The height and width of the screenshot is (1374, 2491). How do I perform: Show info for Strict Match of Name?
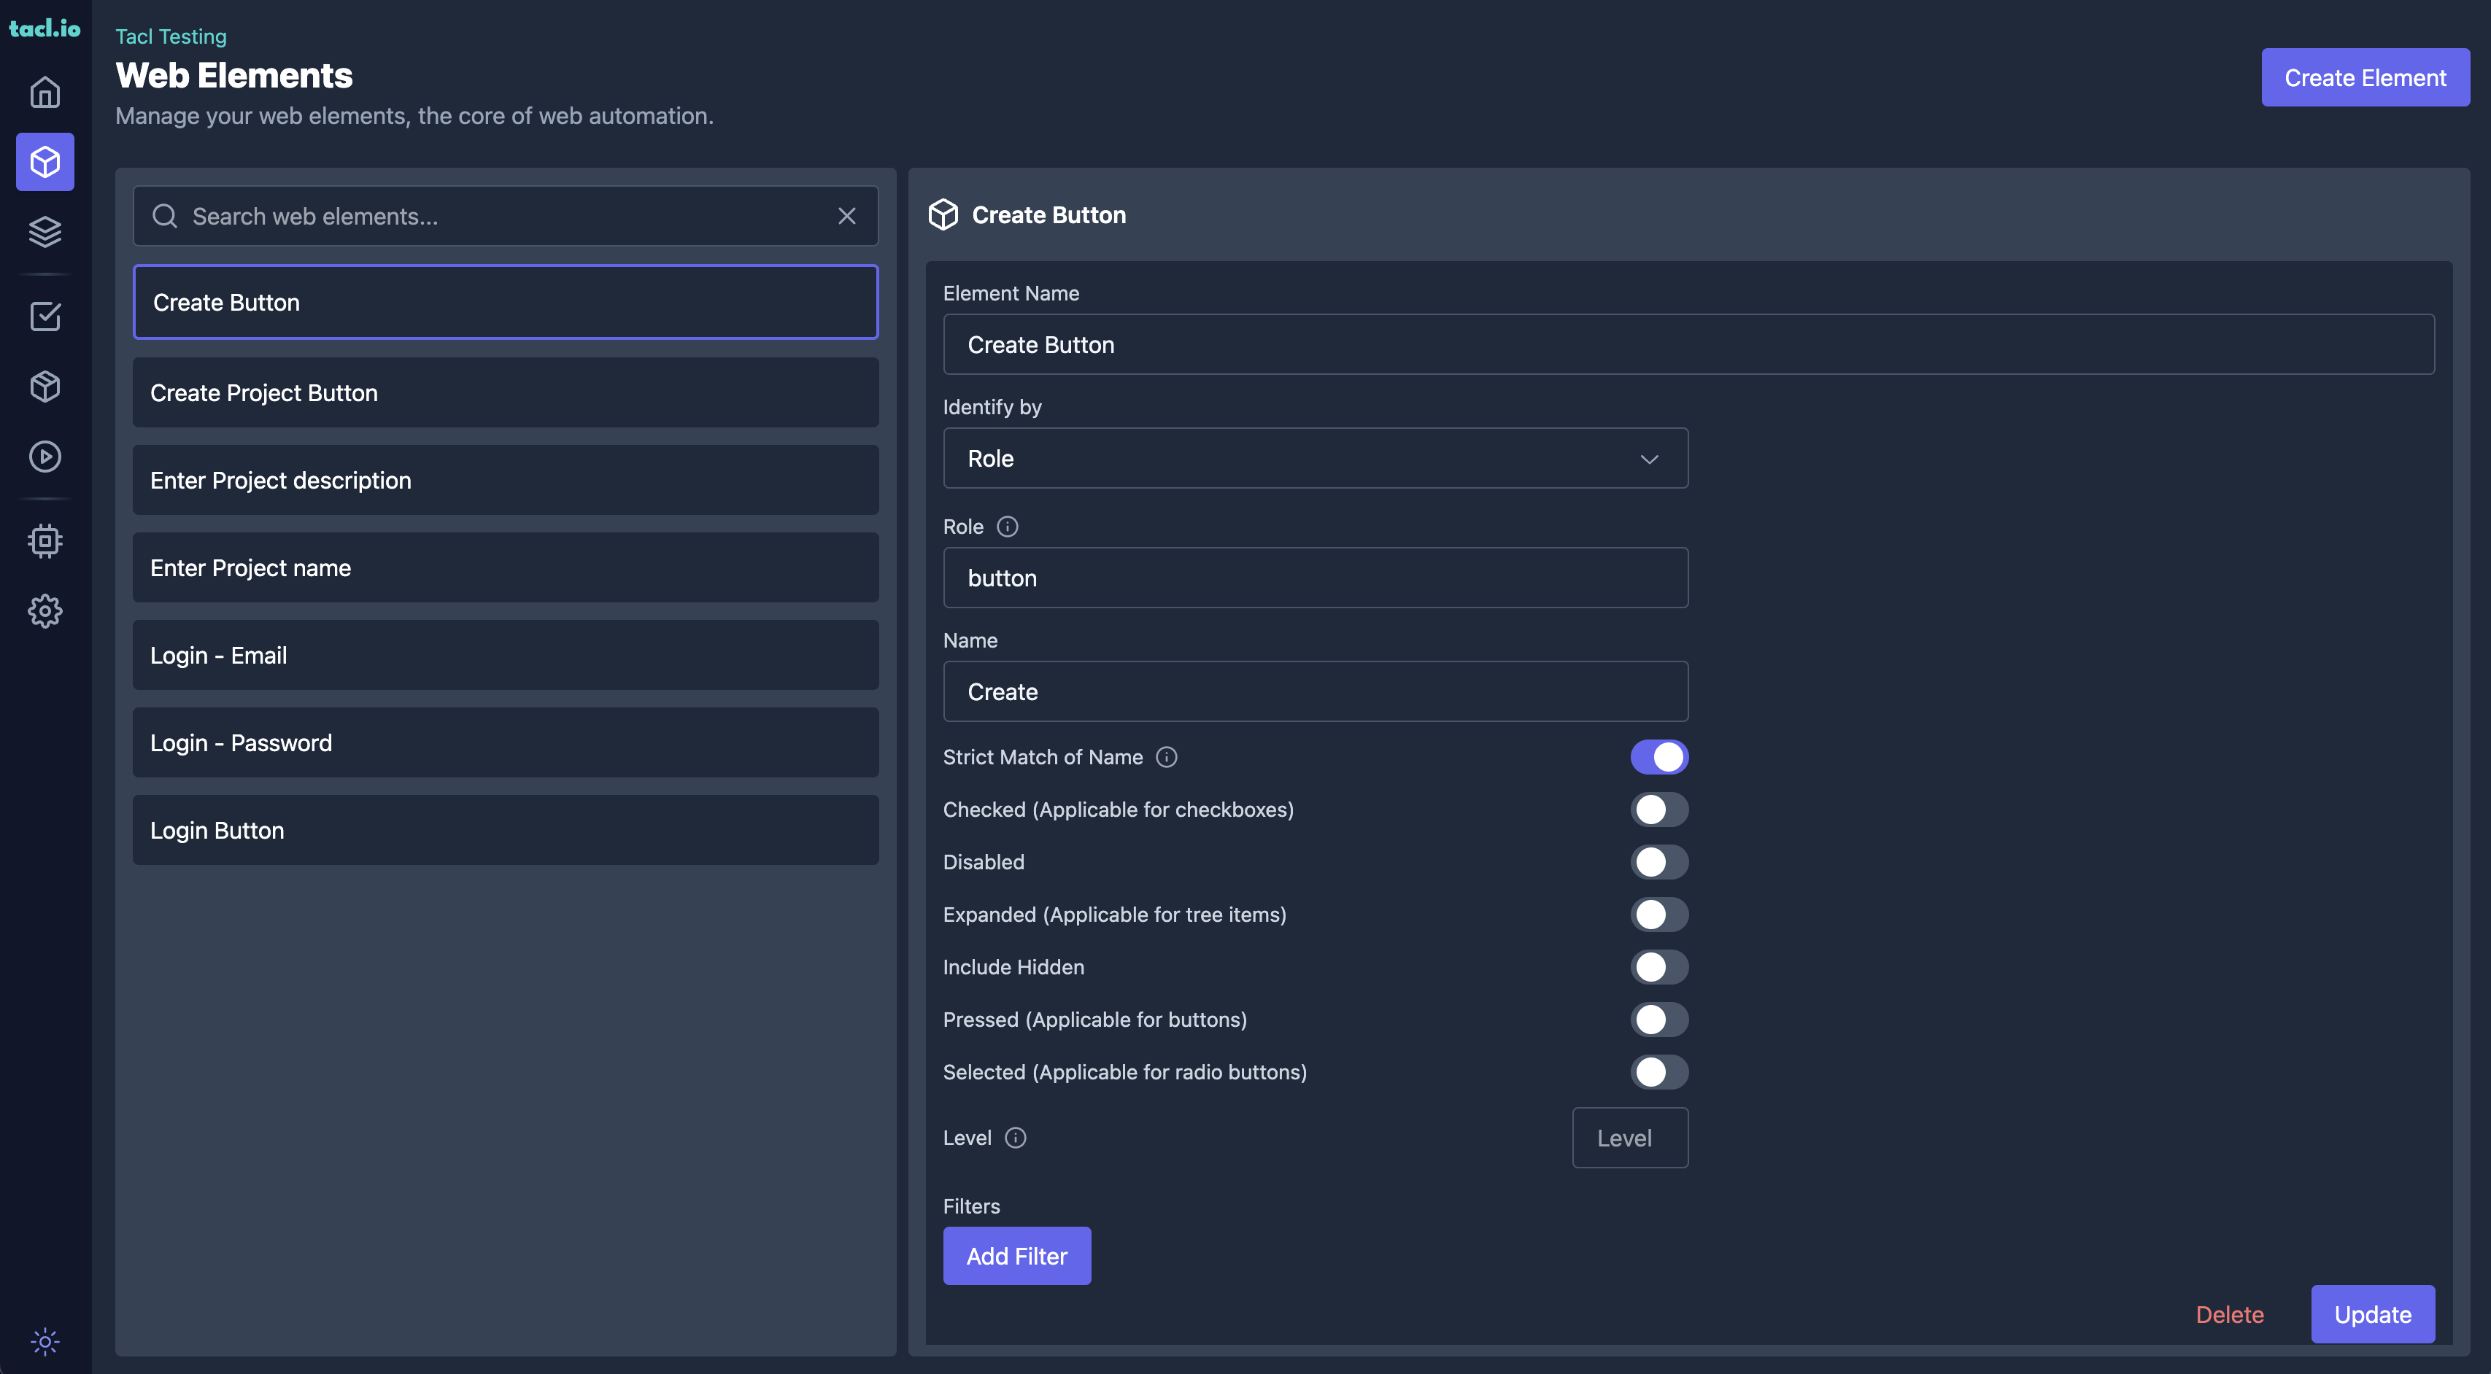(1167, 758)
